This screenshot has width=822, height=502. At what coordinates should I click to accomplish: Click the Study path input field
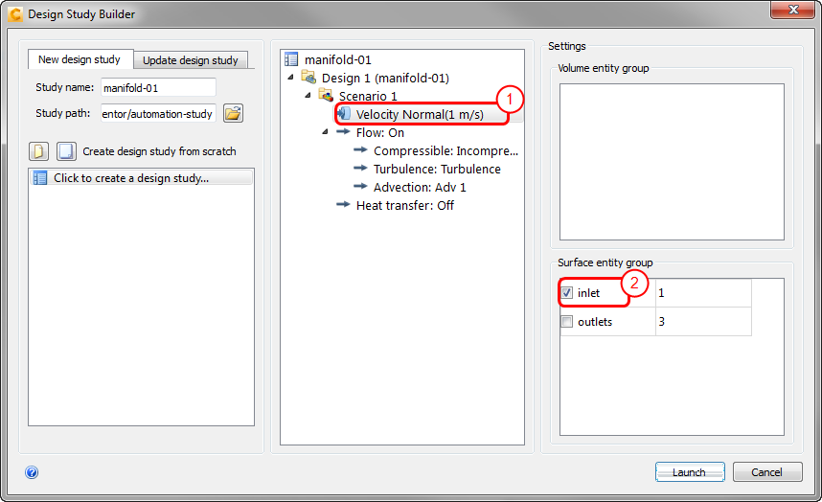pyautogui.click(x=158, y=114)
